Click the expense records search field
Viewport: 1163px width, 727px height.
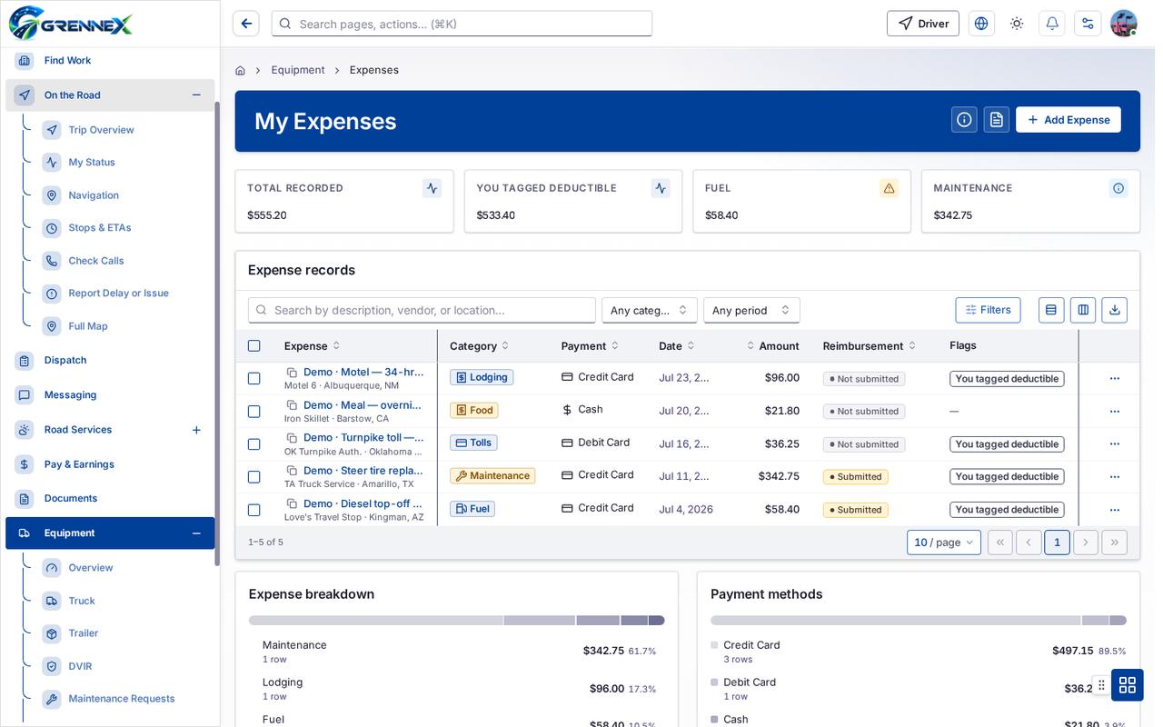point(422,310)
